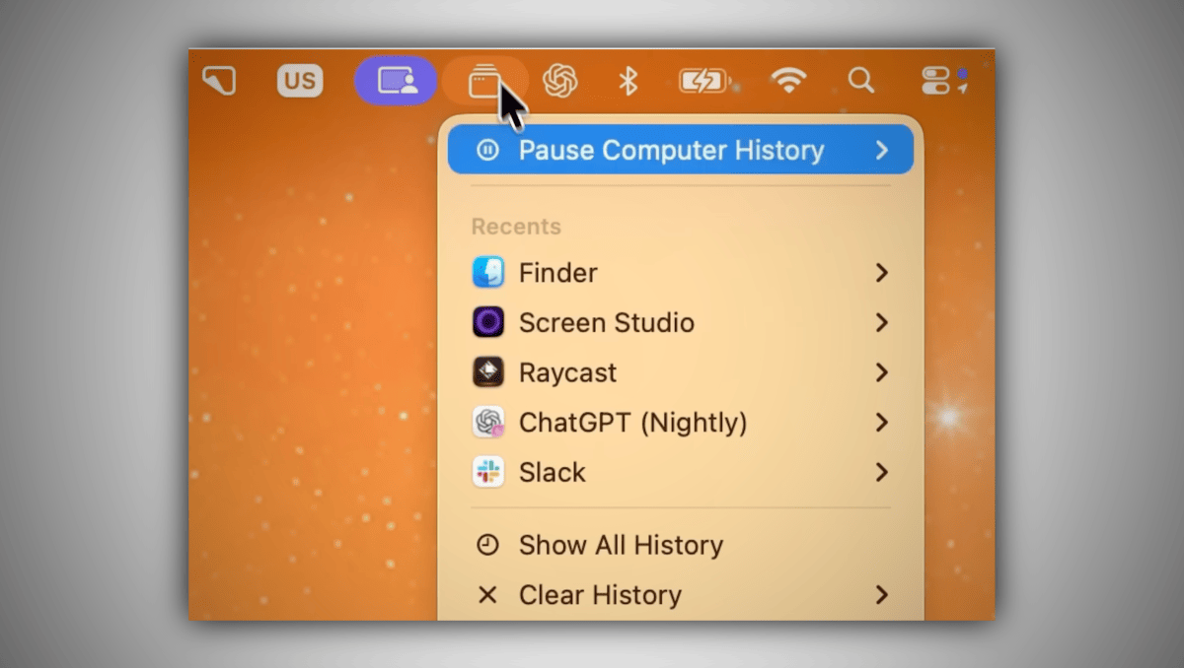Click the X icon beside Clear History
The image size is (1184, 668).
pos(487,595)
